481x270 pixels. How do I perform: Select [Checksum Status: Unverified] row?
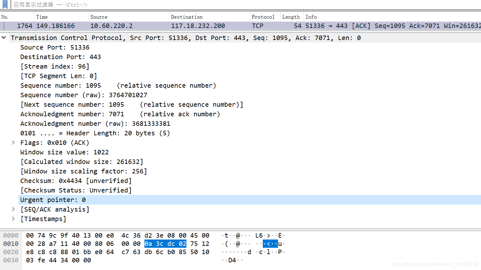(76, 190)
